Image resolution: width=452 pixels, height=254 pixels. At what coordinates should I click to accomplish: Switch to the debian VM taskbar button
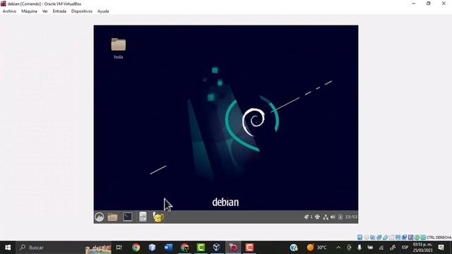[233, 248]
